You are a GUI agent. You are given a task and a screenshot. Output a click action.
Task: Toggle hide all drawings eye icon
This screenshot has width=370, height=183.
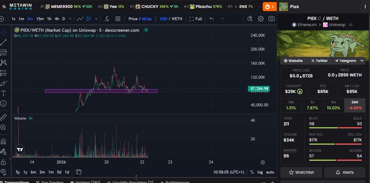(x=3, y=172)
